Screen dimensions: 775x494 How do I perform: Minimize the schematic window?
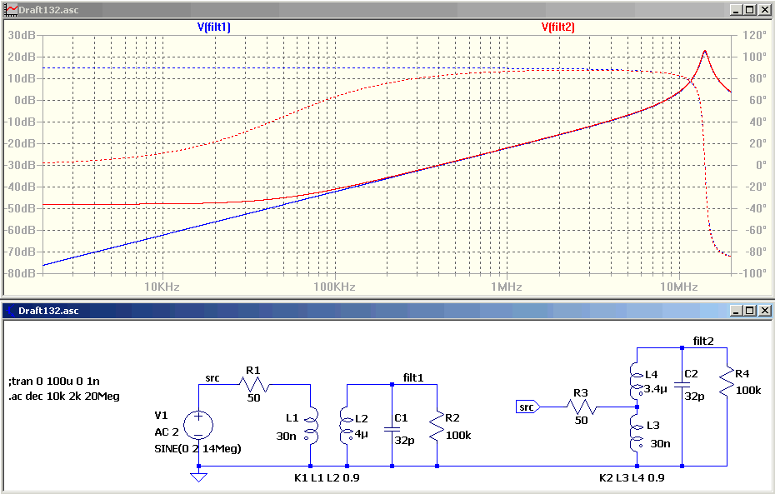coord(737,310)
